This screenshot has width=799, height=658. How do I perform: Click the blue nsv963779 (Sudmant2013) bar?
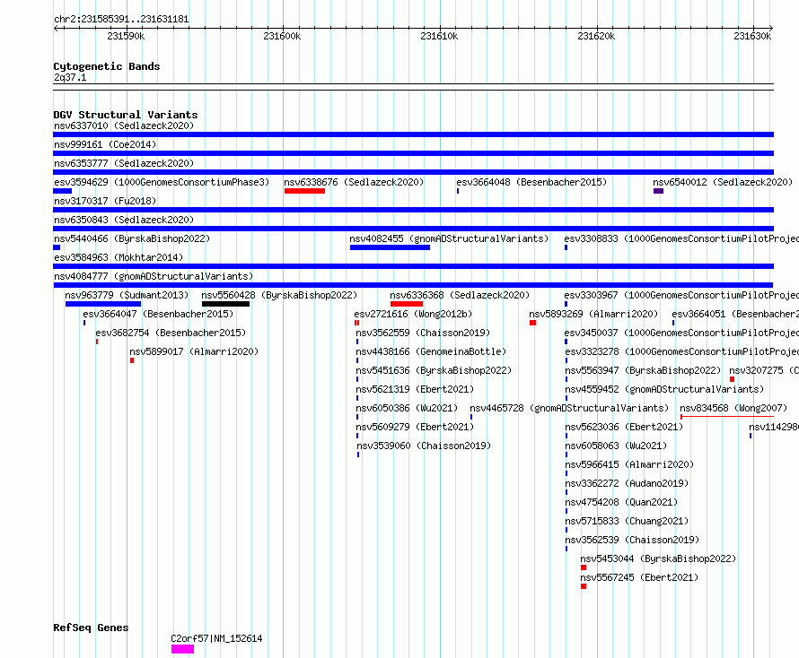coord(103,304)
